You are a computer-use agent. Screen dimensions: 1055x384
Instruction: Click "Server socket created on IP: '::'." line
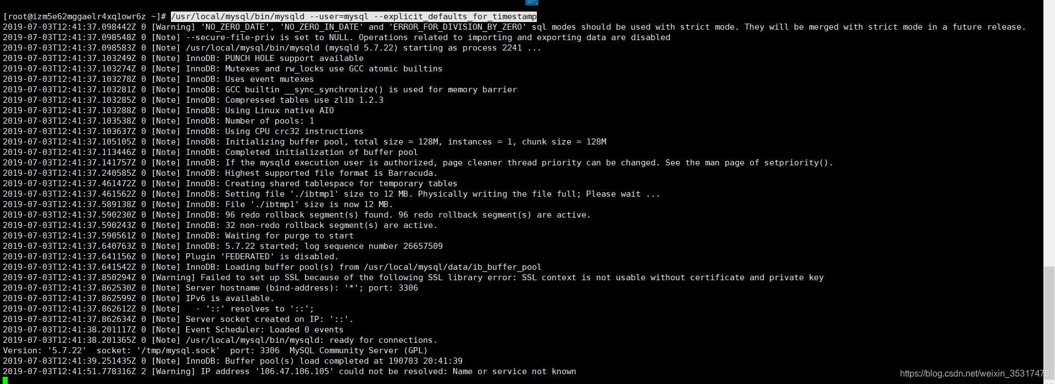pyautogui.click(x=178, y=319)
